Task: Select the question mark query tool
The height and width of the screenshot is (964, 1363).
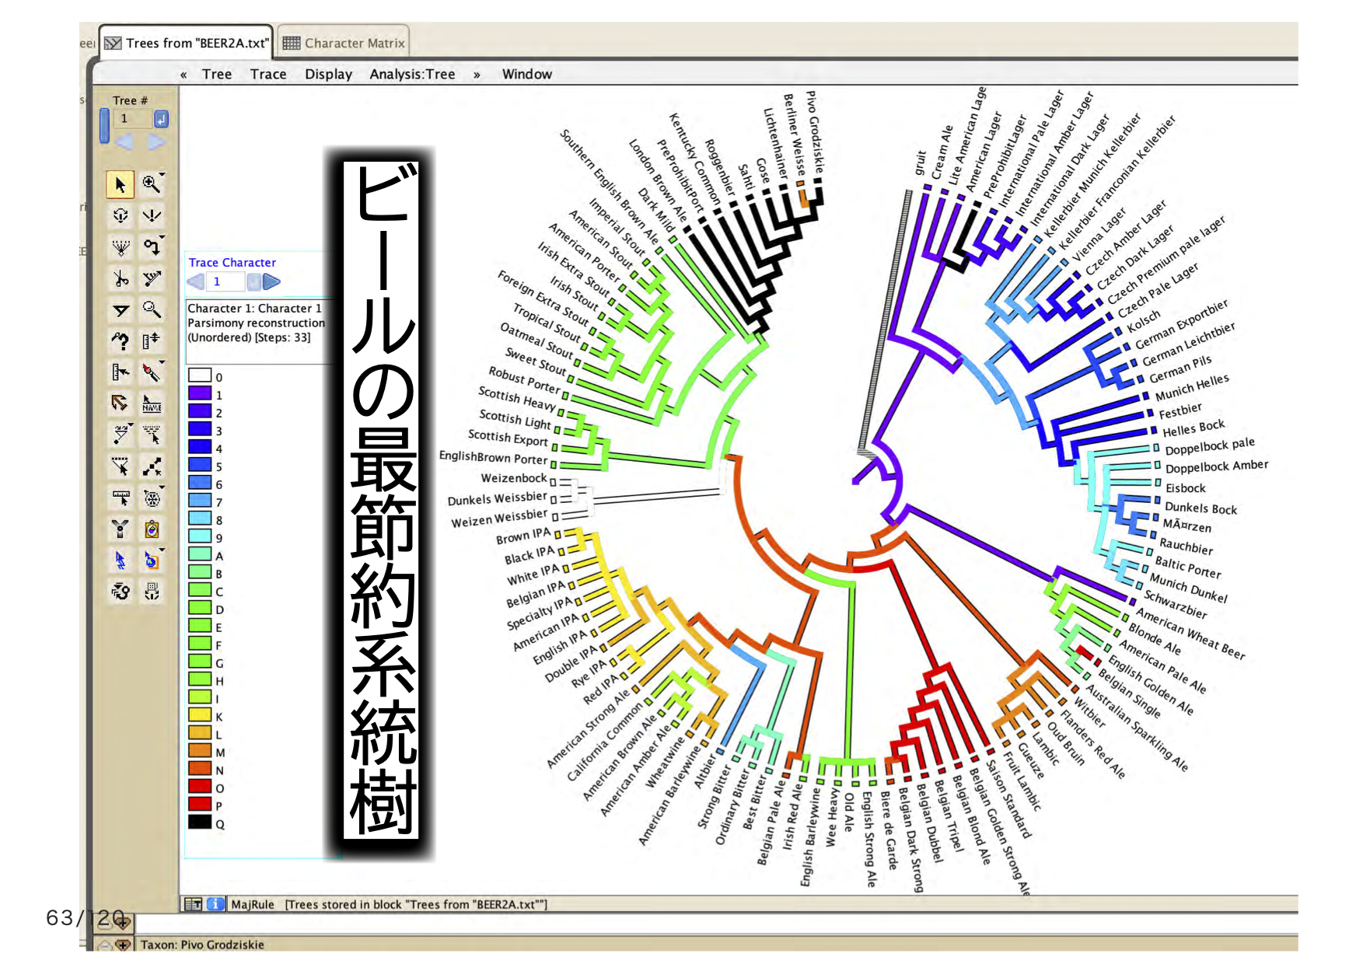Action: [x=120, y=341]
